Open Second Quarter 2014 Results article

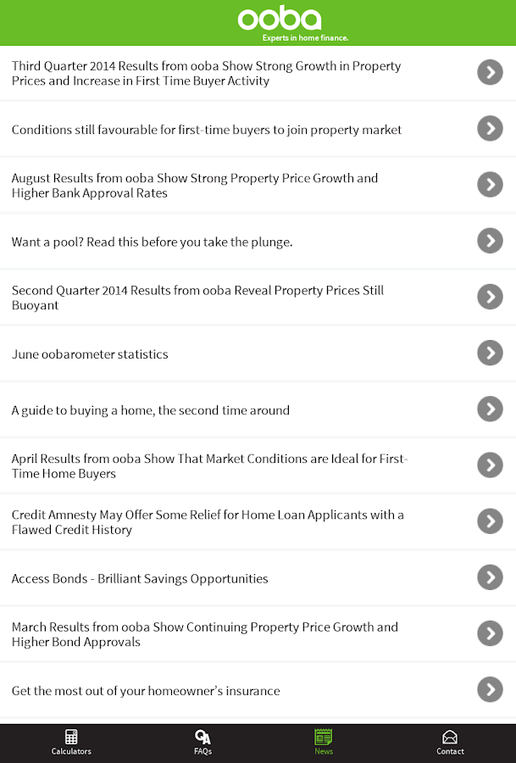pos(197,298)
